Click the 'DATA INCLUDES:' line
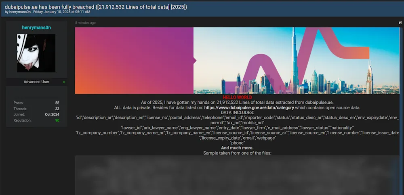 pos(237,113)
